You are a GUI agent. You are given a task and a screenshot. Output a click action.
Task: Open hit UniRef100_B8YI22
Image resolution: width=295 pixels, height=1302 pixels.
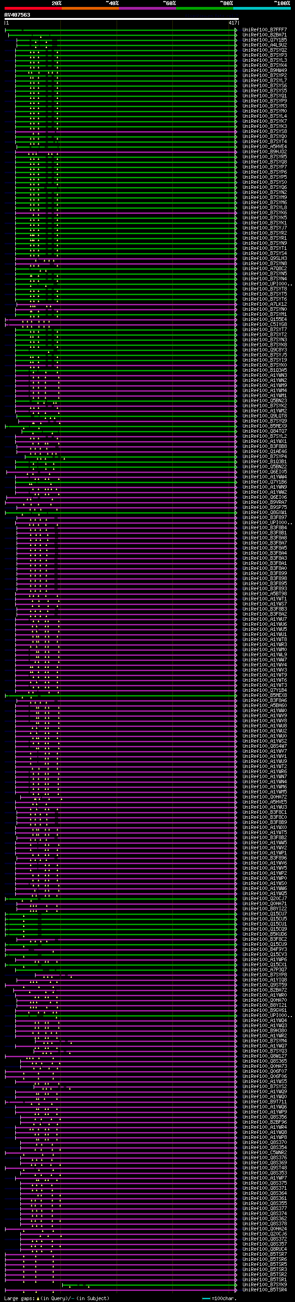click(x=264, y=909)
